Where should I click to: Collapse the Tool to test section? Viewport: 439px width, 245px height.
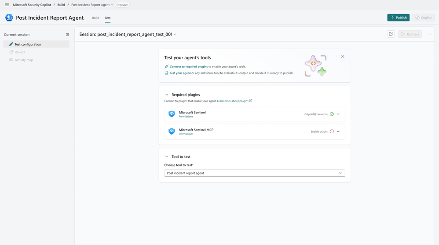pyautogui.click(x=167, y=156)
